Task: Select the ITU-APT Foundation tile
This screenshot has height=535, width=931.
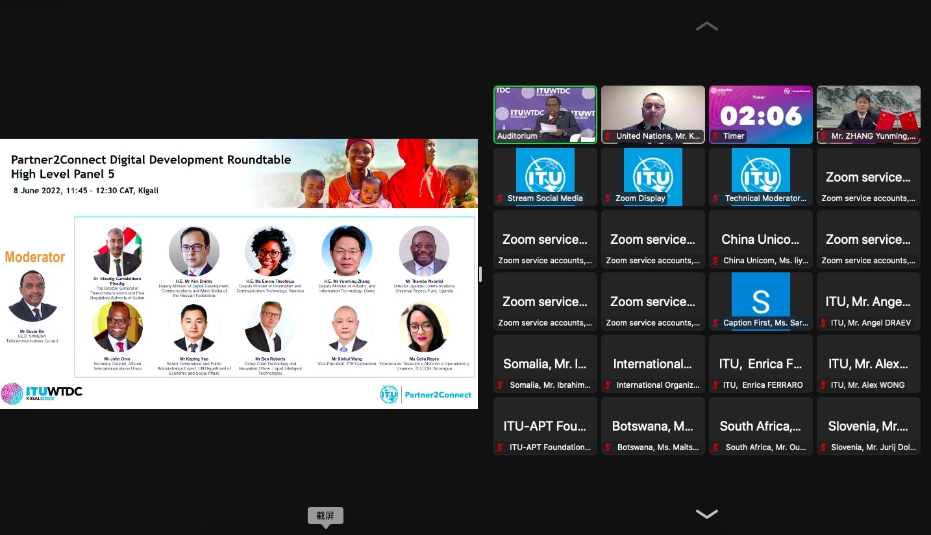Action: tap(545, 426)
